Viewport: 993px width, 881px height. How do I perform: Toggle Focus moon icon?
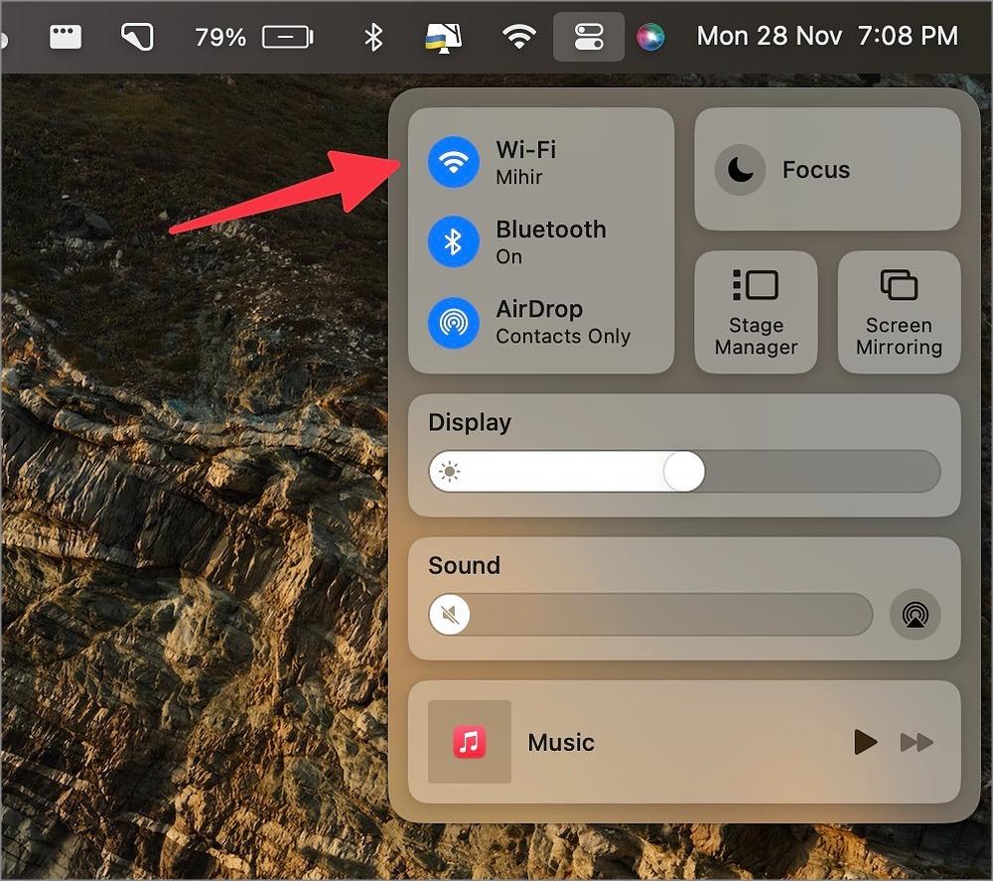[740, 169]
